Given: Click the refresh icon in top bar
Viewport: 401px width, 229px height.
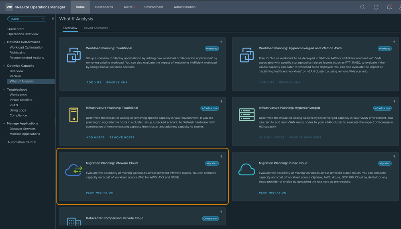Looking at the screenshot, I should (x=376, y=7).
